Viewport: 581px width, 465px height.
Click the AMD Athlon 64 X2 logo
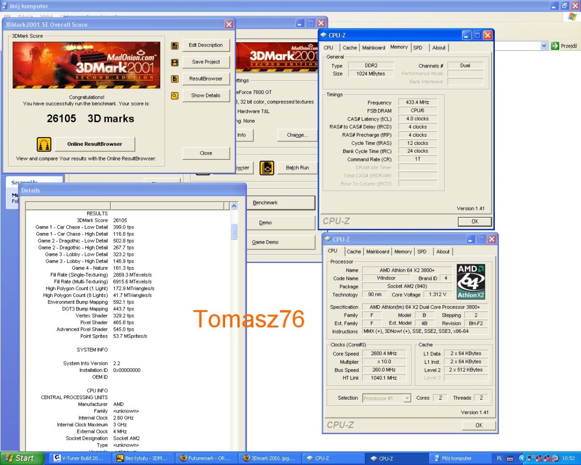click(x=471, y=282)
